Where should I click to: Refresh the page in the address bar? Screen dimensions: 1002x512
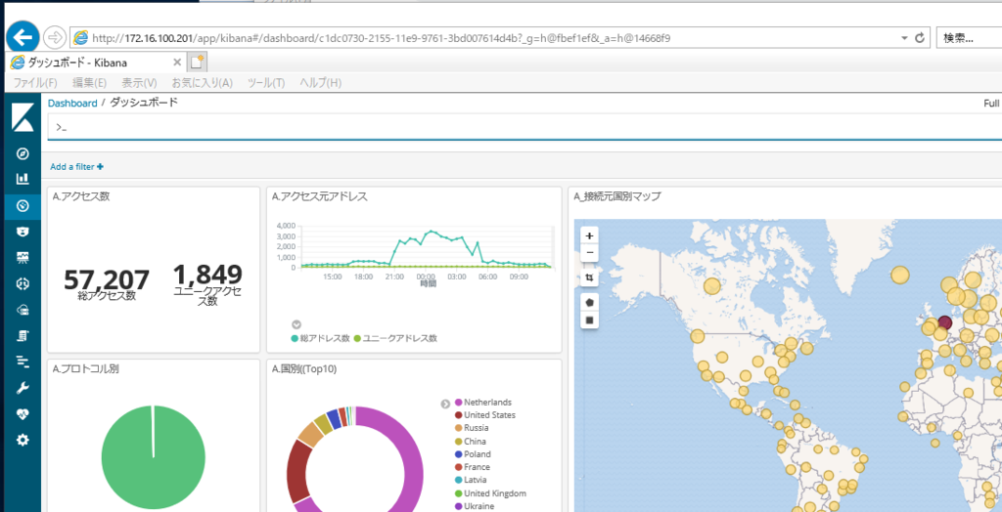click(920, 38)
